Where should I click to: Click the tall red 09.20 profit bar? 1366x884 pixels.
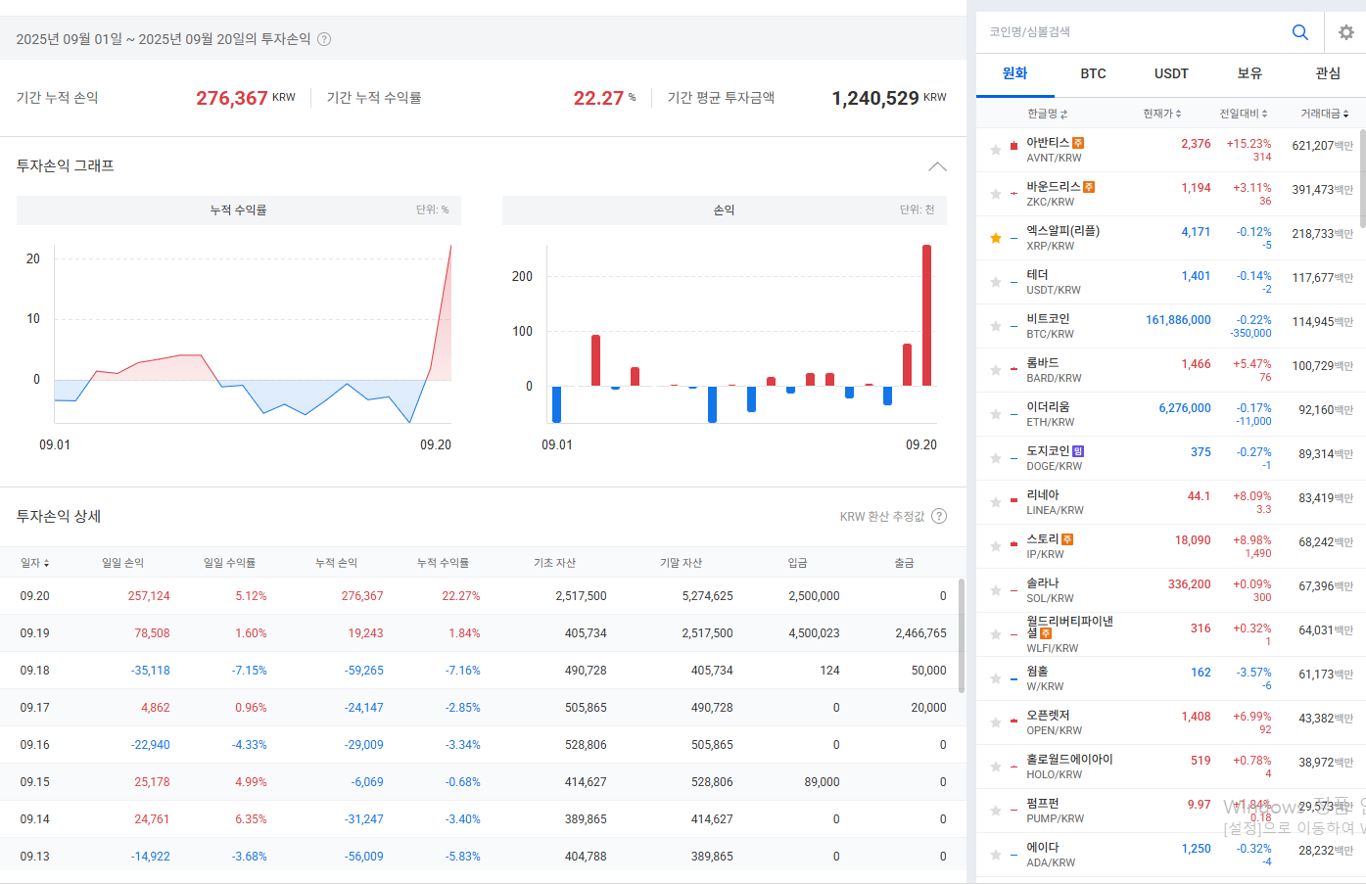coord(926,315)
